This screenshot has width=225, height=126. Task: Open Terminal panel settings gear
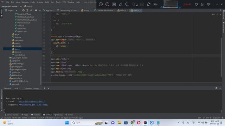(217, 88)
